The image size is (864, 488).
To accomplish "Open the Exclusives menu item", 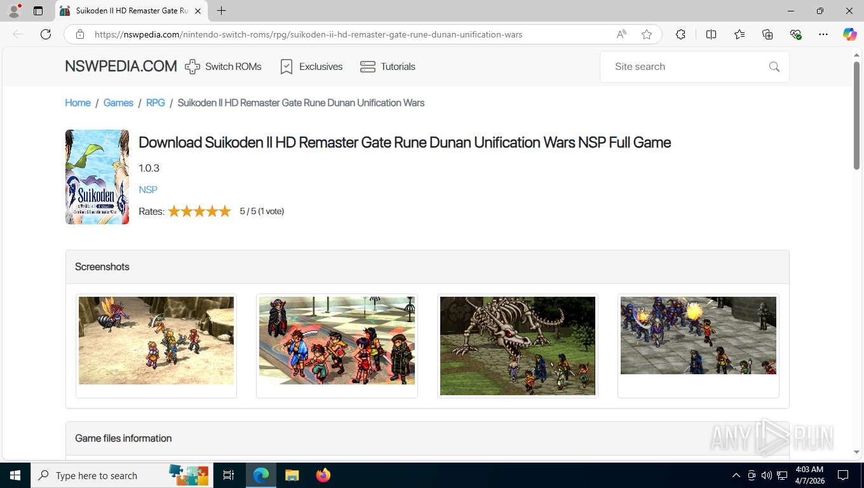I will pyautogui.click(x=311, y=66).
